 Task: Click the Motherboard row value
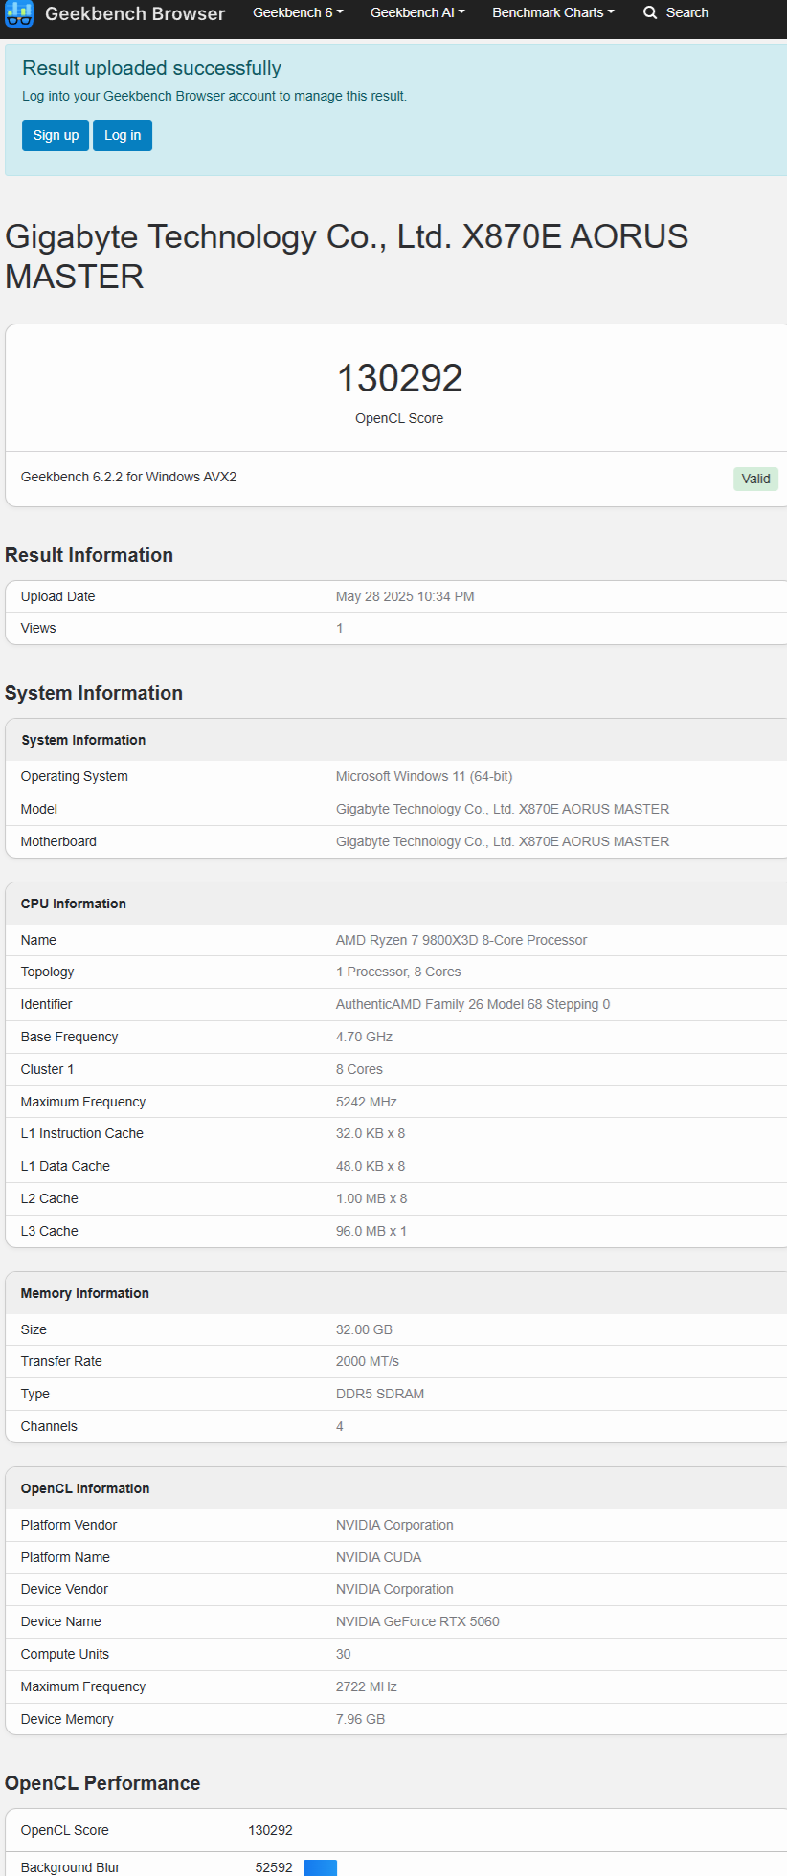click(x=503, y=841)
